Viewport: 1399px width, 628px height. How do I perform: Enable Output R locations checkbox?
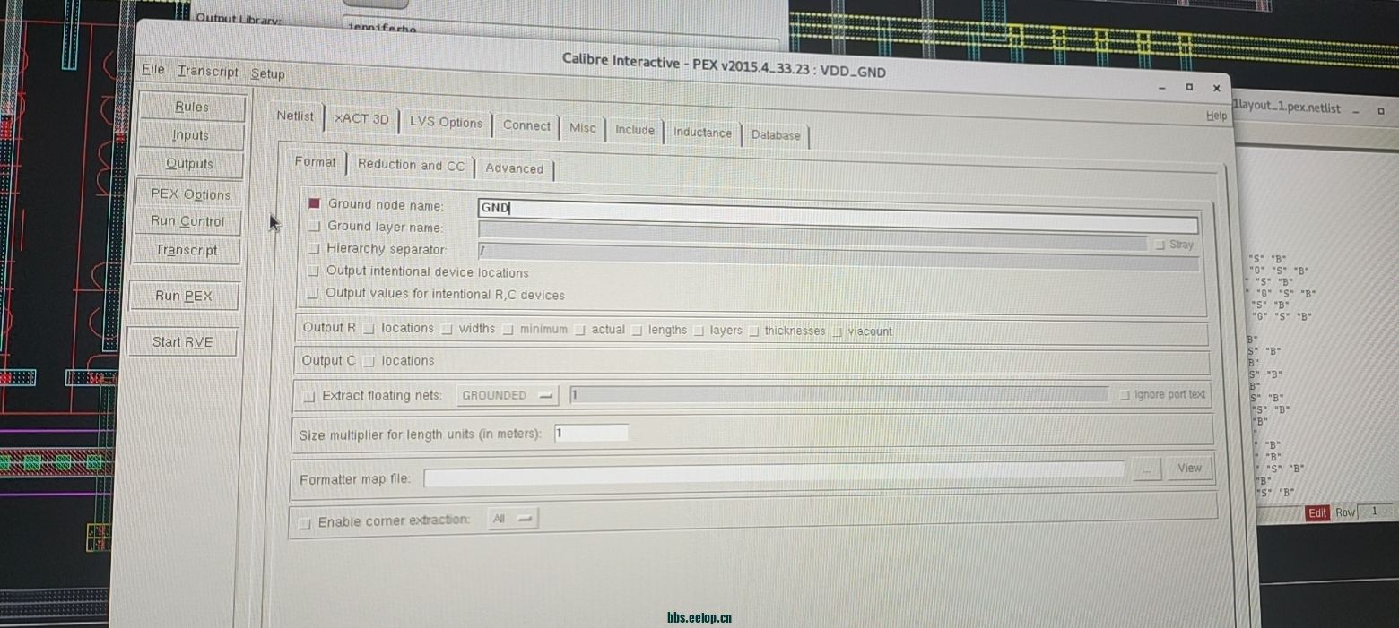pos(369,329)
